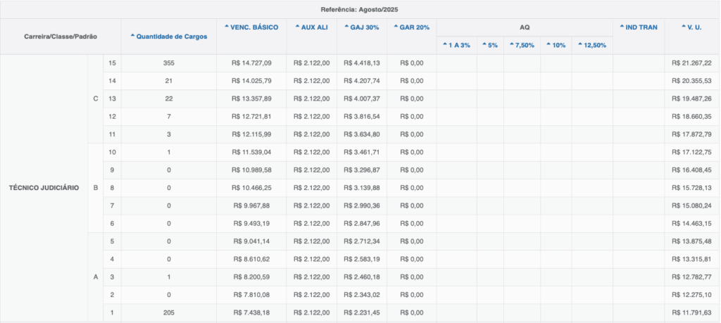Screen dimensions: 721x323
Task: Click the Referência: Agosto/2025 title bar
Action: click(x=360, y=9)
